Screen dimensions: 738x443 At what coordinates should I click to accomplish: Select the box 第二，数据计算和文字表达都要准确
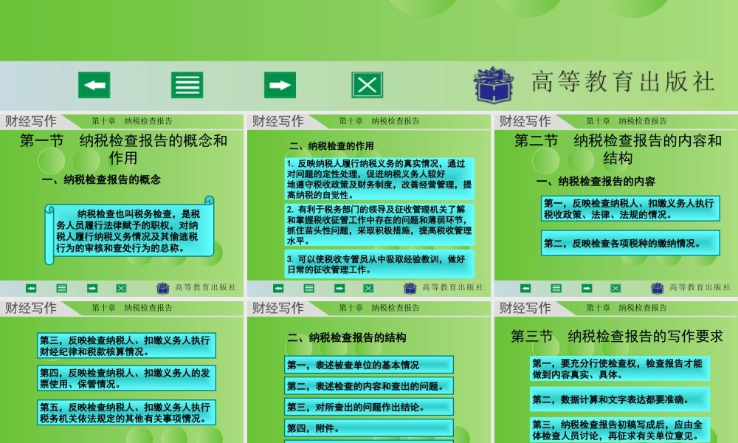tap(620, 399)
